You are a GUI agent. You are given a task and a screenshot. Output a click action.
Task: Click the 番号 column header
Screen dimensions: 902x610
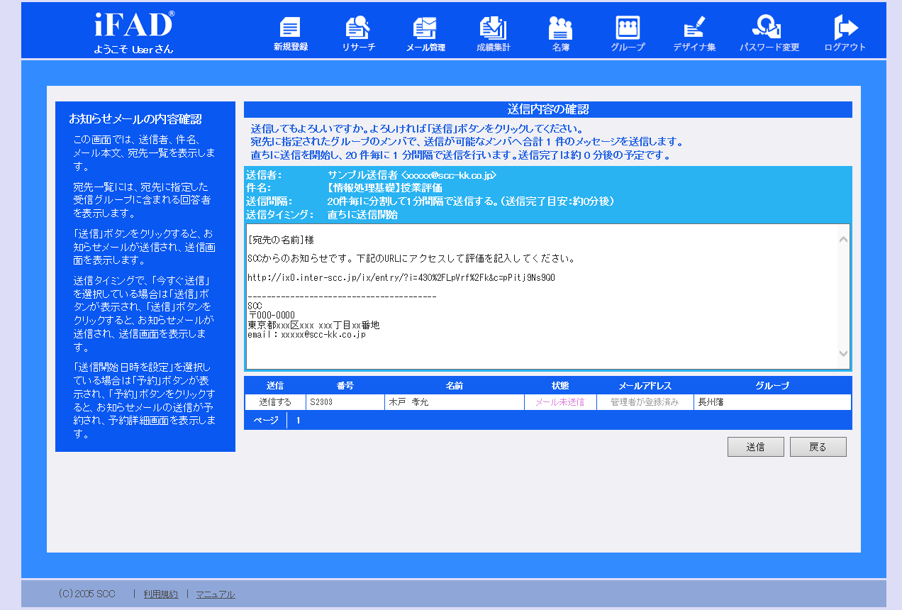[345, 386]
